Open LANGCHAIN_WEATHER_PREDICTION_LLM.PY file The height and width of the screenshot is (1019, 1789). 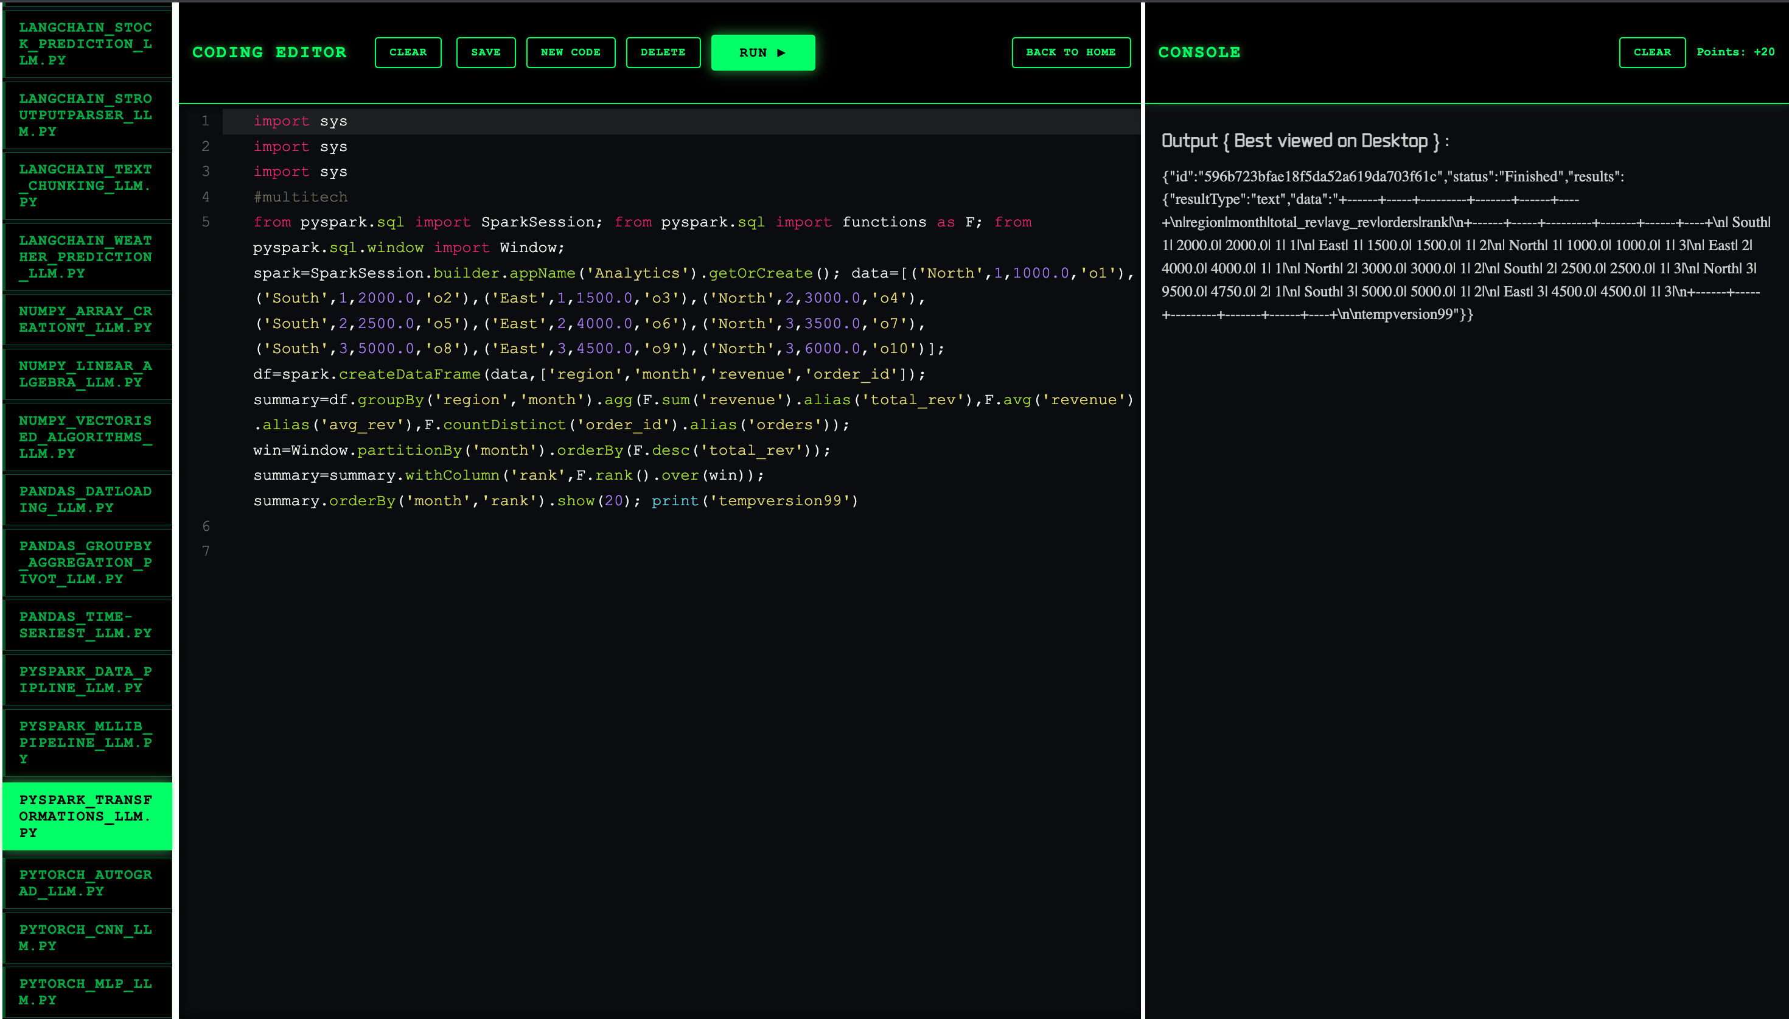coord(87,257)
